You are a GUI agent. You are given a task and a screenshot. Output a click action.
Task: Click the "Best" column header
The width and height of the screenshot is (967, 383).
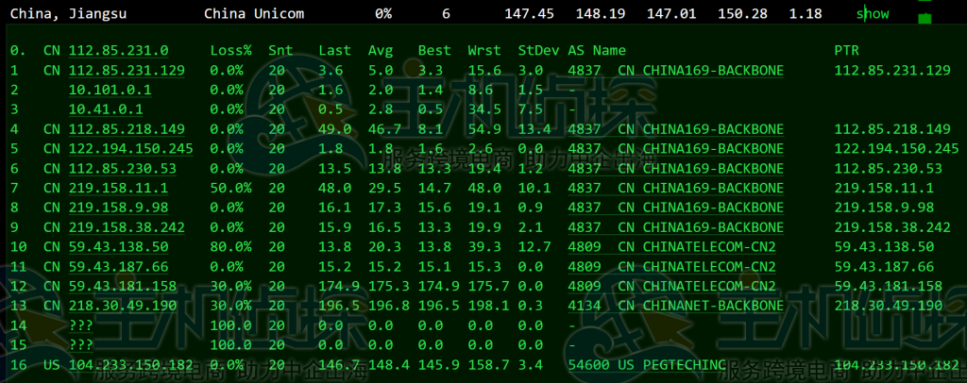pos(434,51)
